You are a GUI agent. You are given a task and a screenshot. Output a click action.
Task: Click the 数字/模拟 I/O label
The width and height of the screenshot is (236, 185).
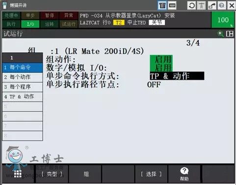pos(77,68)
